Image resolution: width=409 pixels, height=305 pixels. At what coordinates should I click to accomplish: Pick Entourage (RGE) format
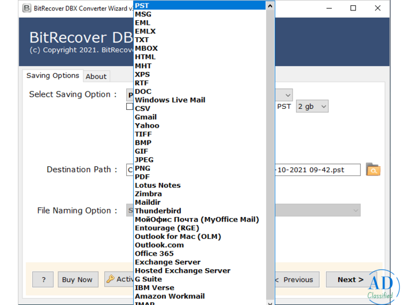click(x=200, y=228)
